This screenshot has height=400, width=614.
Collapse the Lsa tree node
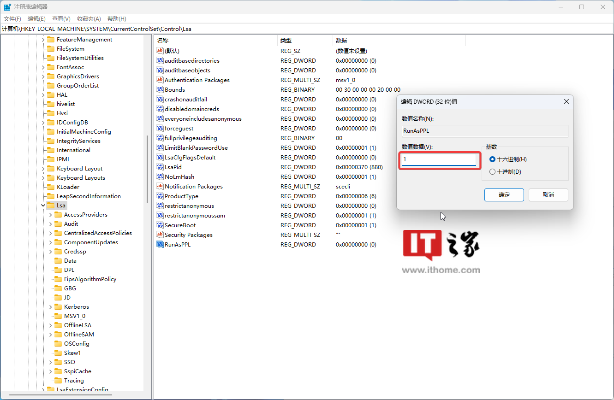(43, 205)
